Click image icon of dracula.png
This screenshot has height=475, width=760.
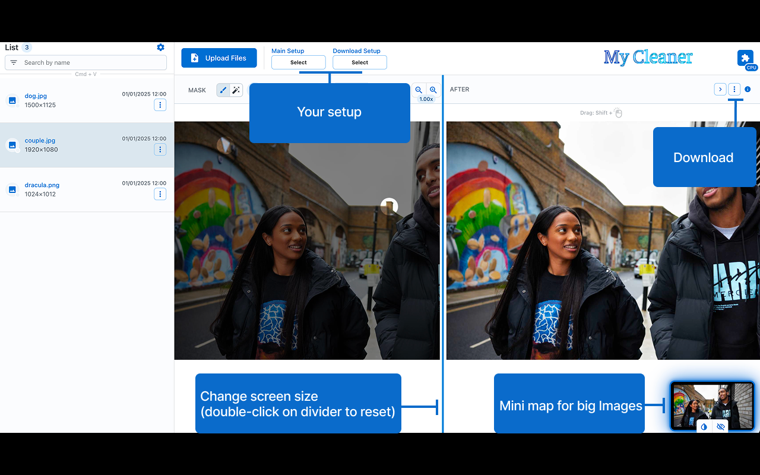[x=12, y=189]
